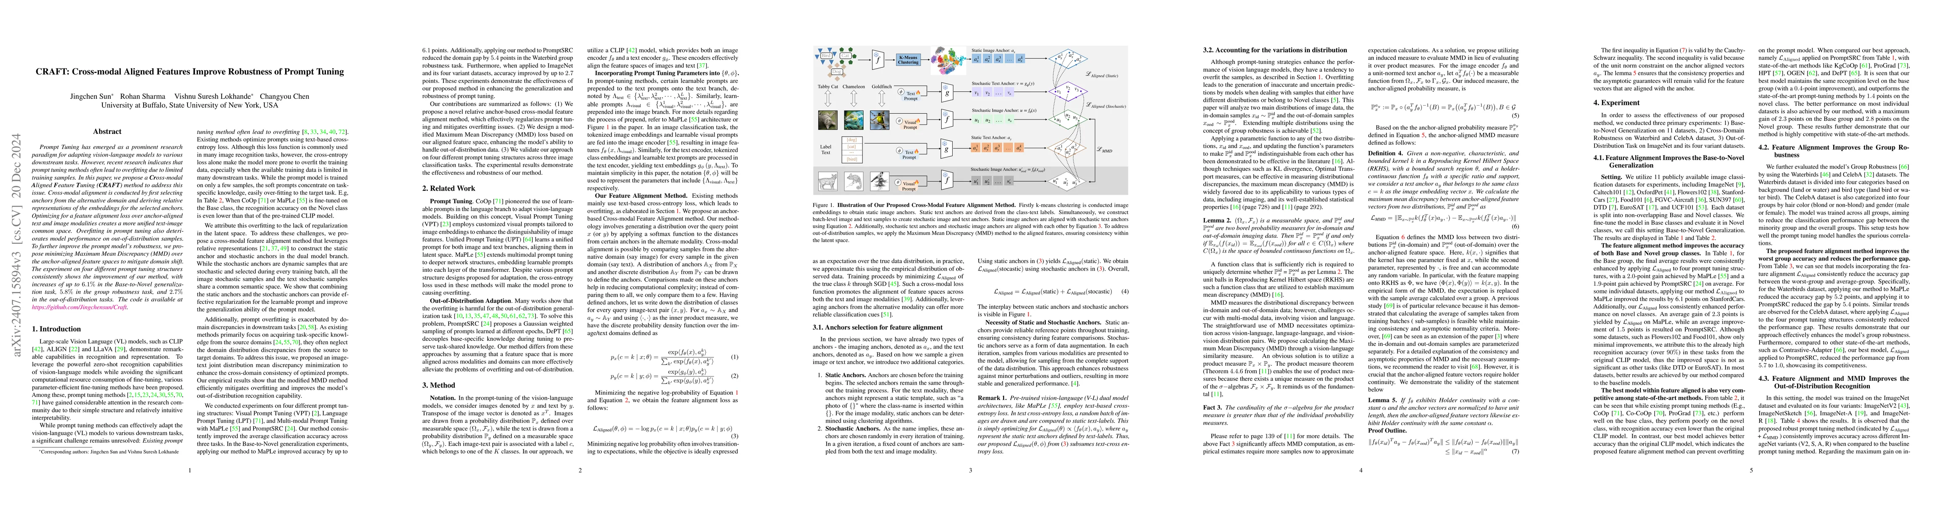Image resolution: width=1952 pixels, height=505 pixels.
Task: Click the 'Label Text' box in Figure 1
Action: (x=826, y=150)
